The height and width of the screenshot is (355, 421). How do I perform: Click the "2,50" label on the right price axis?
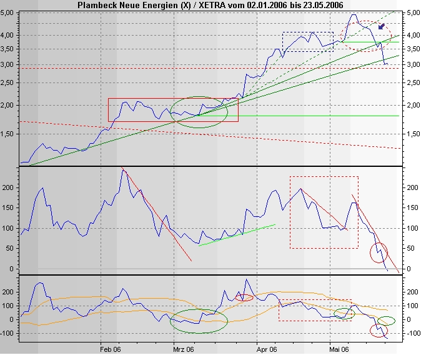click(414, 82)
